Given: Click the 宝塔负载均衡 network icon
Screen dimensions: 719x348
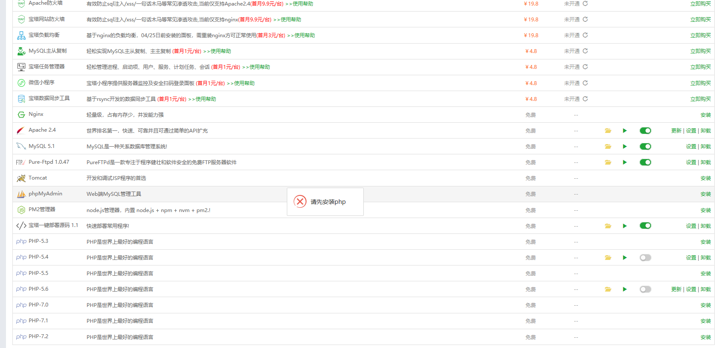Looking at the screenshot, I should (x=21, y=35).
